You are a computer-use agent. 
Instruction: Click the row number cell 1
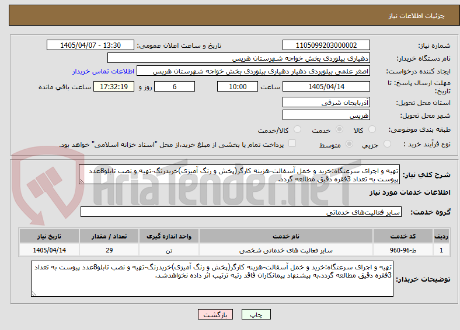441,250
